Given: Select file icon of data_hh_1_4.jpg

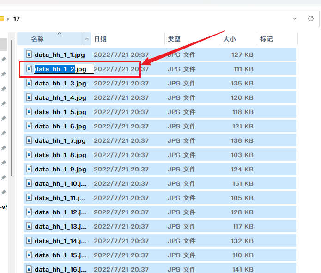Looking at the screenshot, I should pos(29,97).
